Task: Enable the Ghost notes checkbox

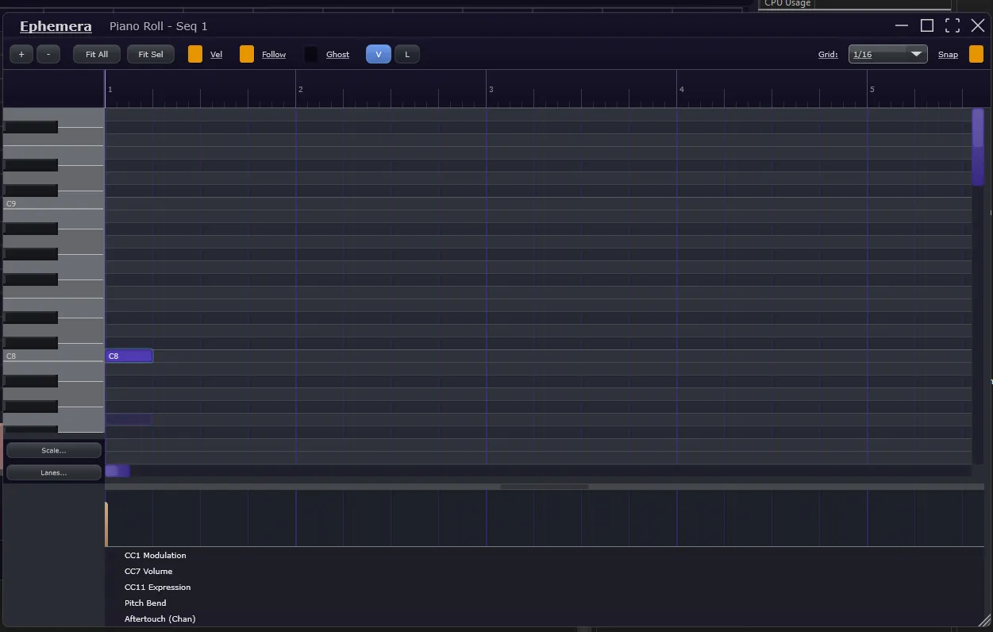Action: (311, 54)
